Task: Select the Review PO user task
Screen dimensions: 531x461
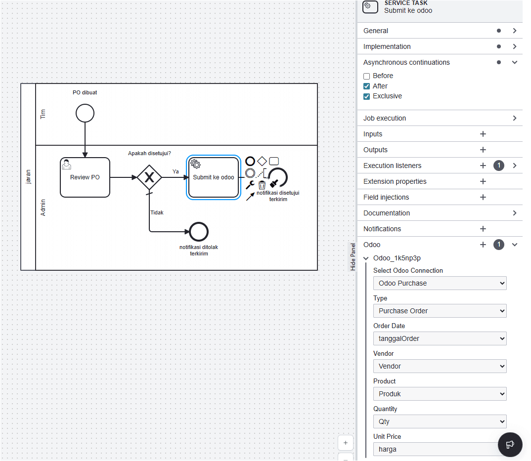Action: tap(85, 177)
